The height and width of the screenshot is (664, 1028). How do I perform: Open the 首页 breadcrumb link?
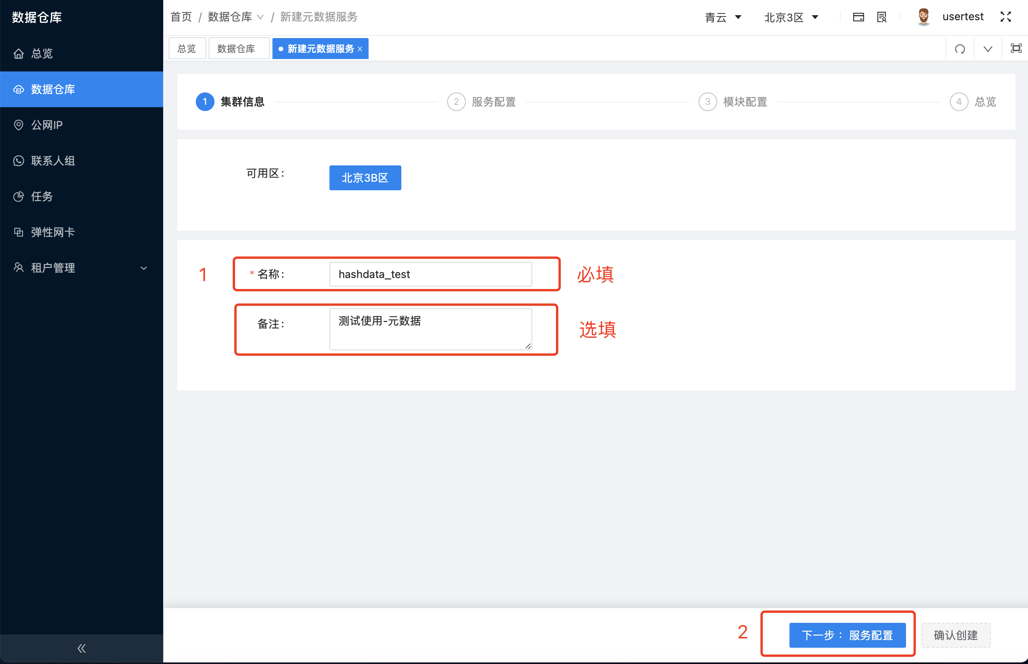tap(181, 17)
